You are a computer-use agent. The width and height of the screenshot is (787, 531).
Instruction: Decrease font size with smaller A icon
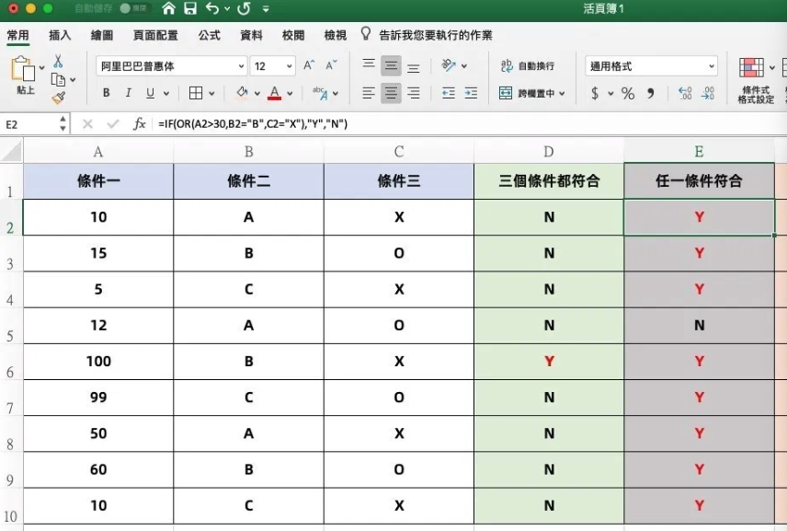331,65
